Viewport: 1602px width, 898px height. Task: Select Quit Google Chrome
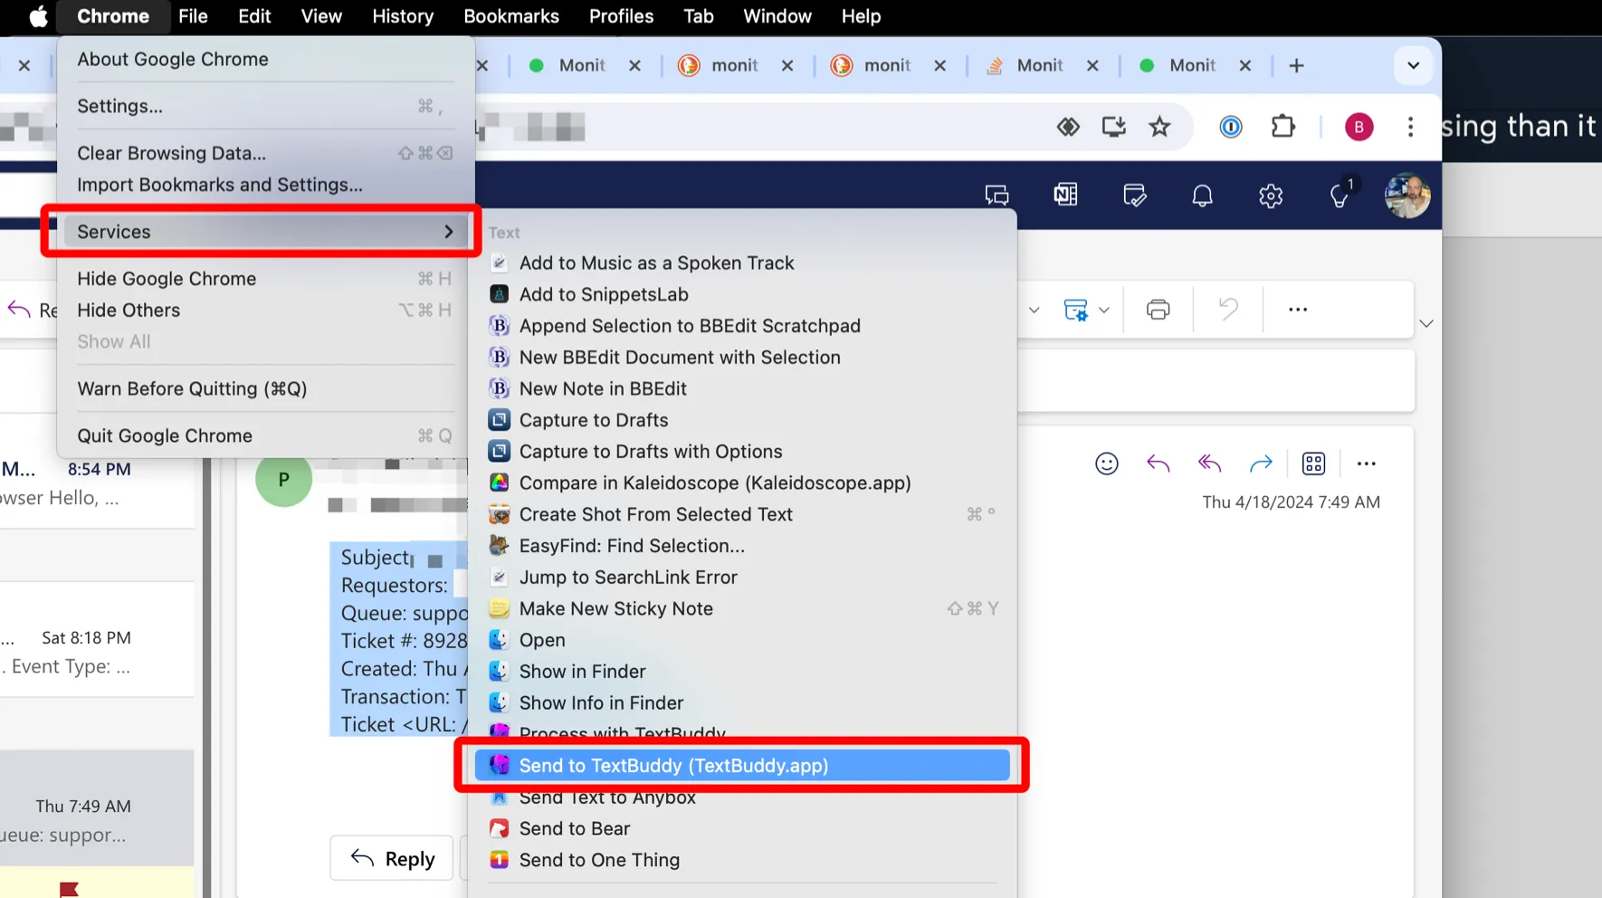coord(165,435)
